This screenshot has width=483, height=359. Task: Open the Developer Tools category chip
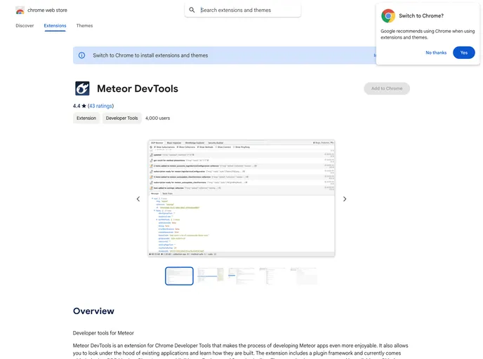121,118
